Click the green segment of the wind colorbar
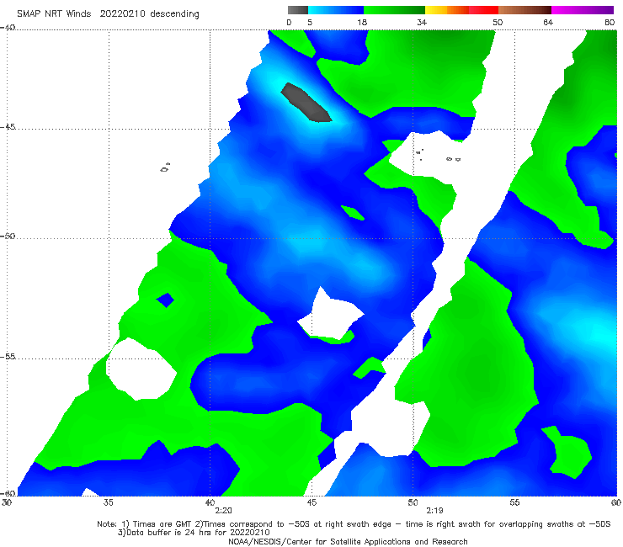The height and width of the screenshot is (547, 623). click(x=394, y=10)
